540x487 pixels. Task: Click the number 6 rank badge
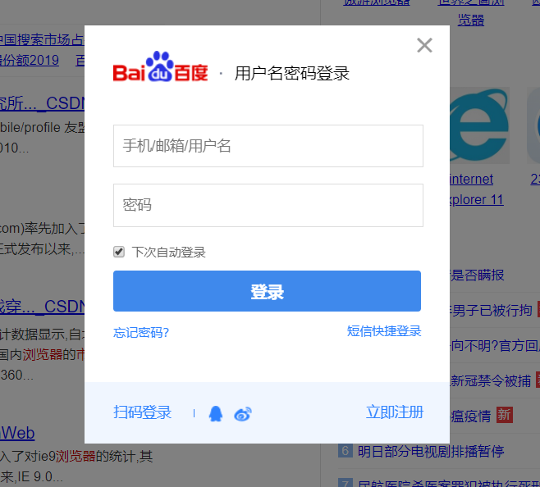point(345,451)
